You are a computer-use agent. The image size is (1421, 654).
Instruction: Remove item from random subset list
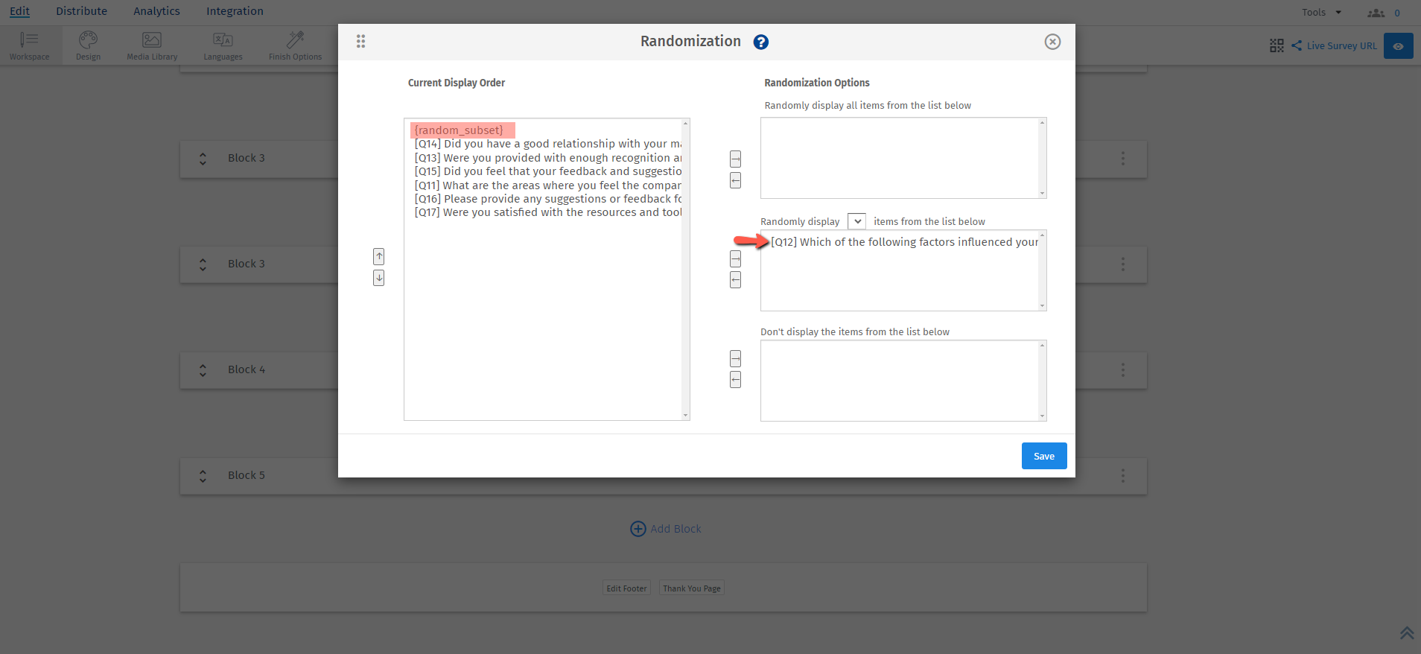click(736, 280)
